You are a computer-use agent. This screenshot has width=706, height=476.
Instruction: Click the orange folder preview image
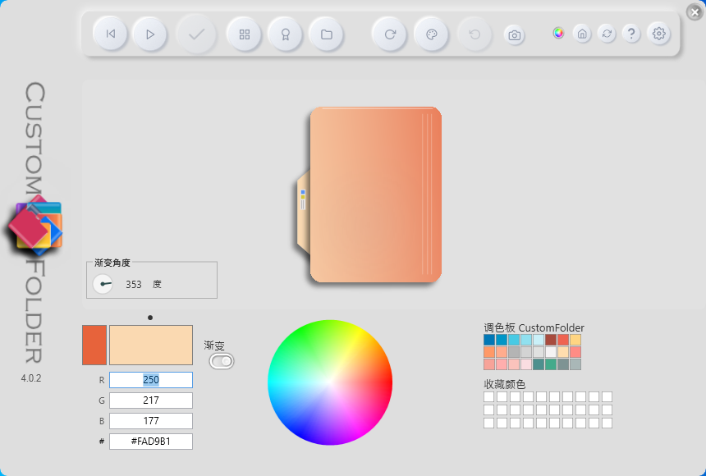(x=369, y=195)
